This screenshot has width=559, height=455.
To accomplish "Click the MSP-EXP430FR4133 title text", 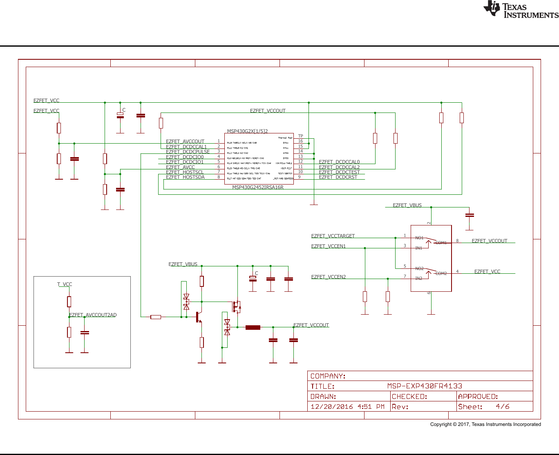I will (x=425, y=386).
